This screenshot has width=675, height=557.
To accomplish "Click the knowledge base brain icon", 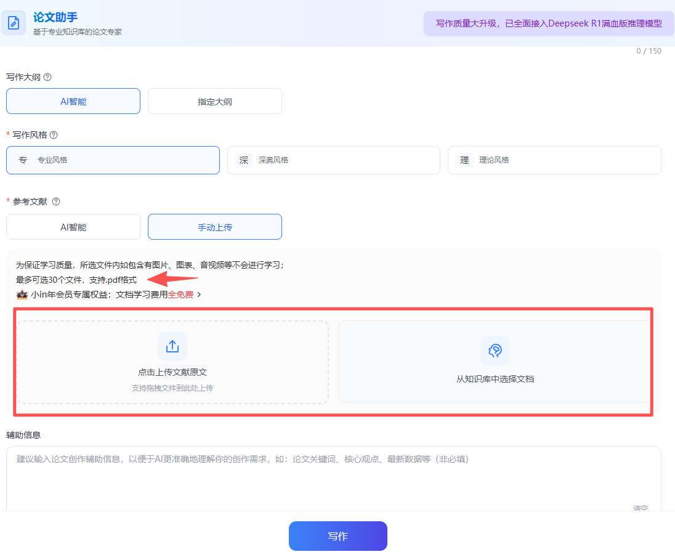I will (495, 351).
